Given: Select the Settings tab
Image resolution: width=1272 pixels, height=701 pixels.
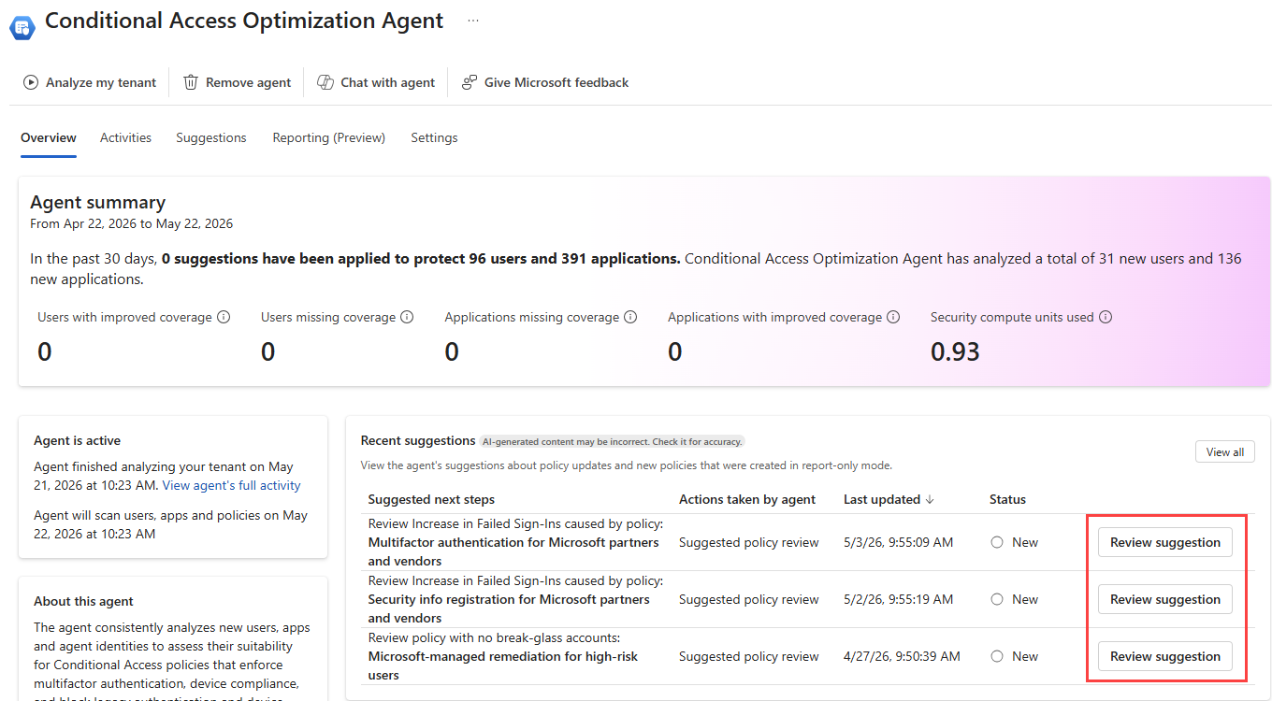Looking at the screenshot, I should 434,138.
